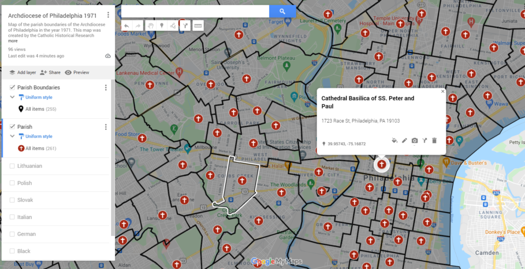Image resolution: width=525 pixels, height=269 pixels.
Task: Enable the German layer checkbox
Action: click(13, 234)
